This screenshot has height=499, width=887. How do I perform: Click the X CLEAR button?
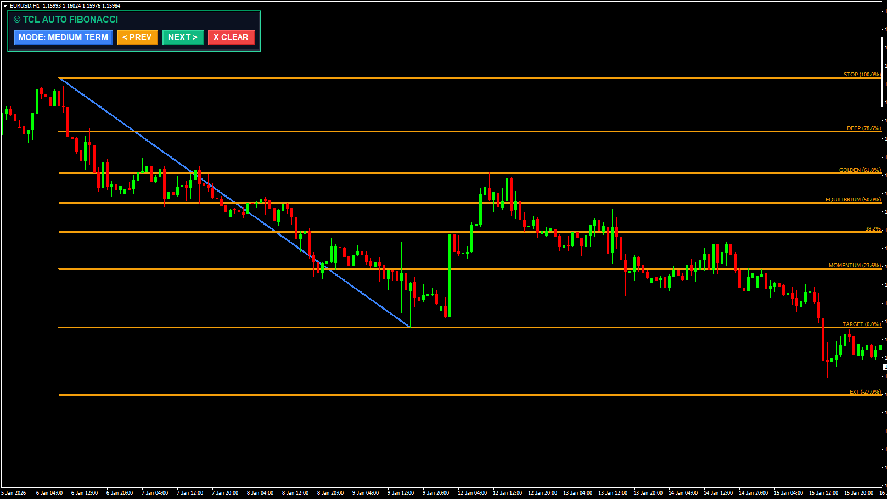[231, 37]
